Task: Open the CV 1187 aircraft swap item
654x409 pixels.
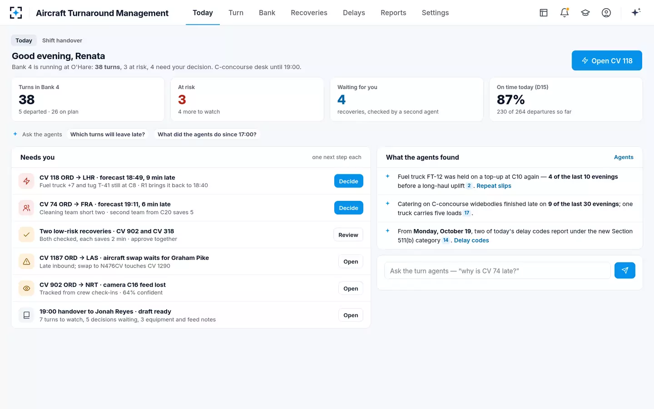Action: [x=351, y=262]
